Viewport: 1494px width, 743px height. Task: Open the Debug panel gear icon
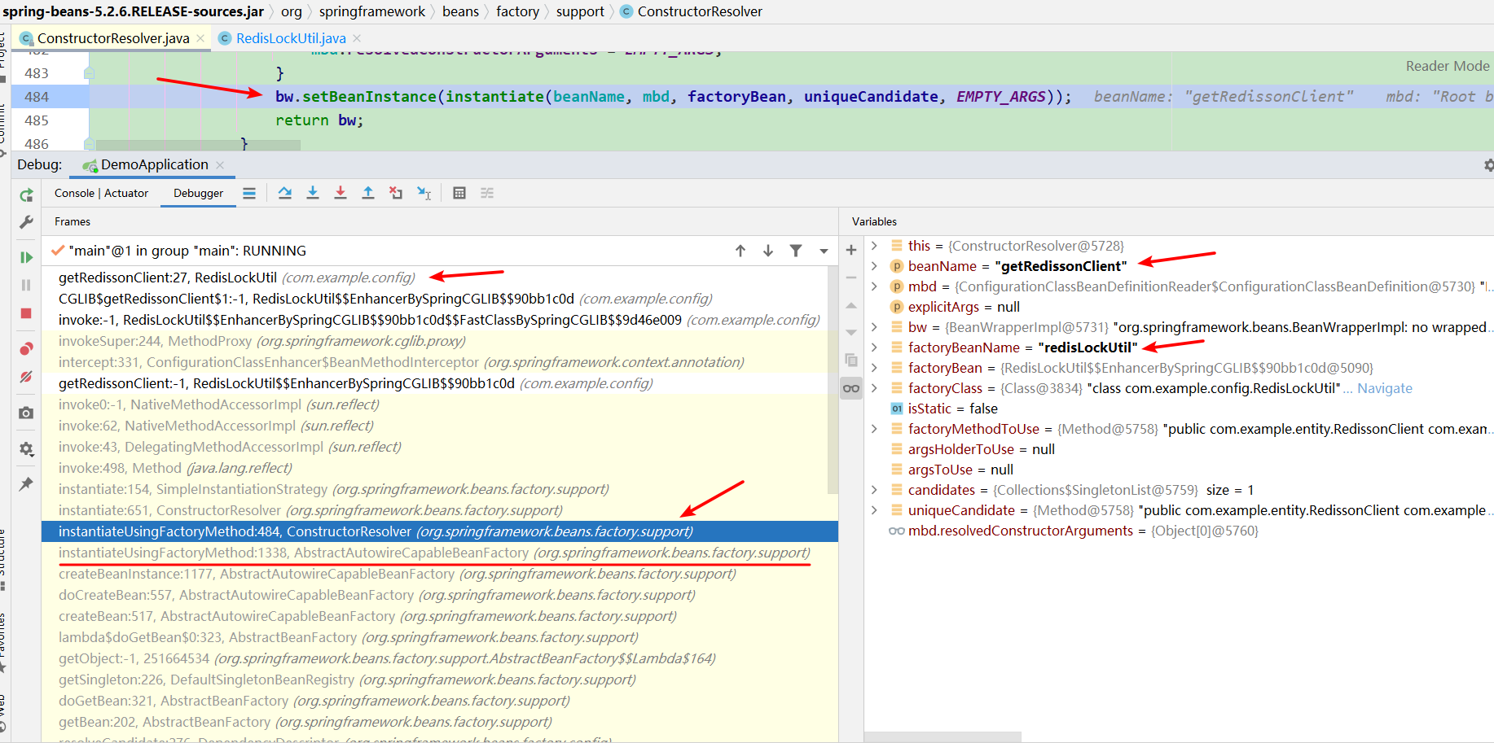coord(1488,165)
